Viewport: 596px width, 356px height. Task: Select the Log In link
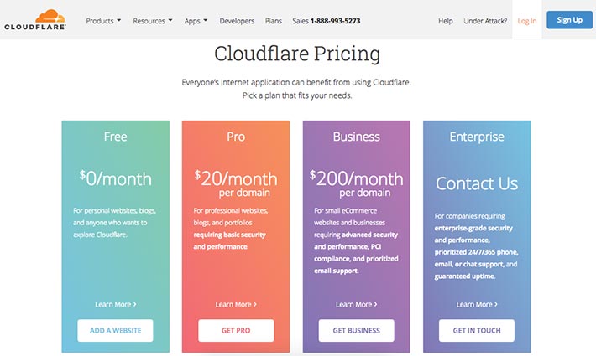(x=527, y=21)
